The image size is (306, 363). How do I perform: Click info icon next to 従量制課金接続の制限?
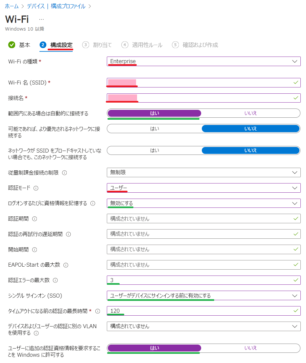point(64,173)
